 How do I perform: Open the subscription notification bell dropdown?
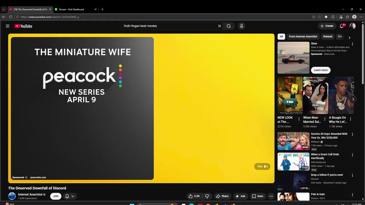70,196
